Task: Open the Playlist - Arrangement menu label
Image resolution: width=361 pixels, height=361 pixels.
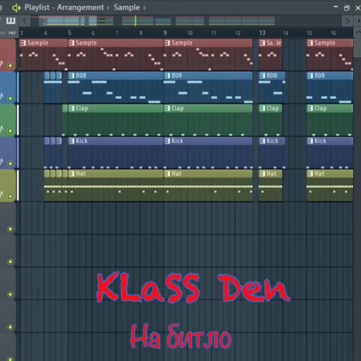Action: 64,8
